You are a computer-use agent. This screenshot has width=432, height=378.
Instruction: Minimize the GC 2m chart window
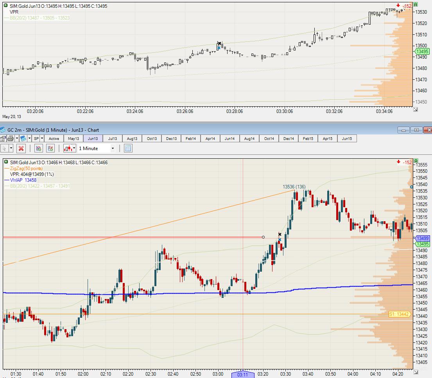[x=403, y=130]
